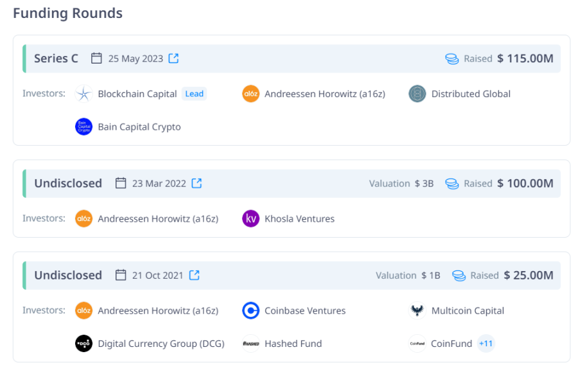Image resolution: width=585 pixels, height=381 pixels.
Task: Click the calendar icon beside 25 May 2023
Action: pyautogui.click(x=96, y=58)
